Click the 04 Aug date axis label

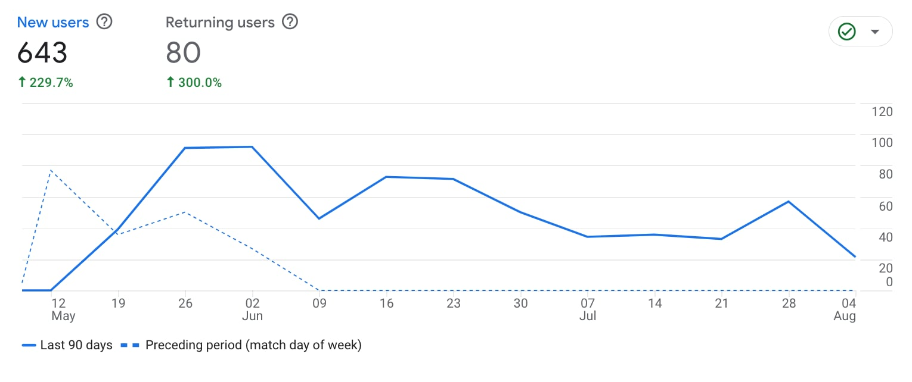[x=846, y=309]
